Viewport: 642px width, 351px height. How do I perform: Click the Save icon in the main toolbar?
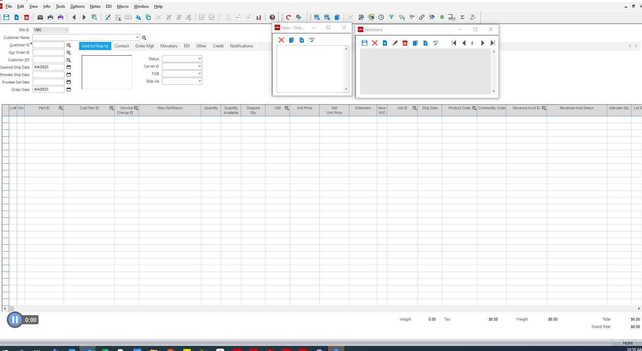coord(6,17)
